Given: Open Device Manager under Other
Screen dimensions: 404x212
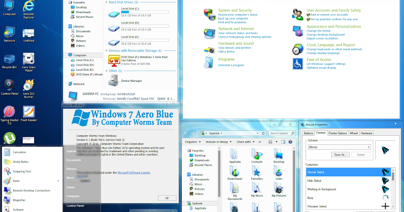Looking at the screenshot, I should tap(125, 80).
